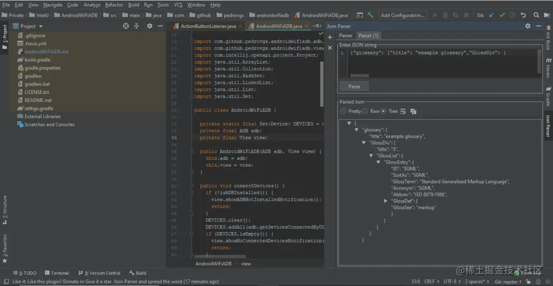The width and height of the screenshot is (553, 286).
Task: Open the File menu
Action: 6,5
